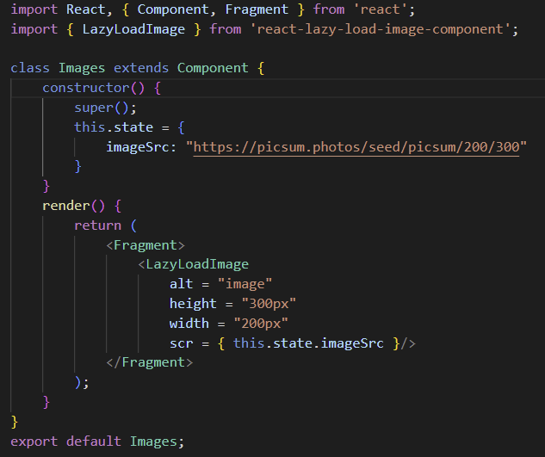Click class name 'Images' in class declaration
Screen dimensions: 545x457
pyautogui.click(x=82, y=68)
